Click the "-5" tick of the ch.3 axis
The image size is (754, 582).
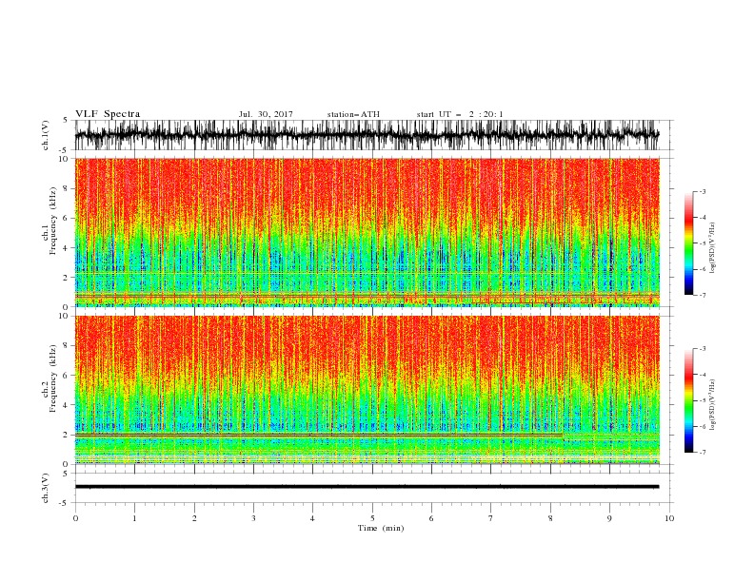65,503
